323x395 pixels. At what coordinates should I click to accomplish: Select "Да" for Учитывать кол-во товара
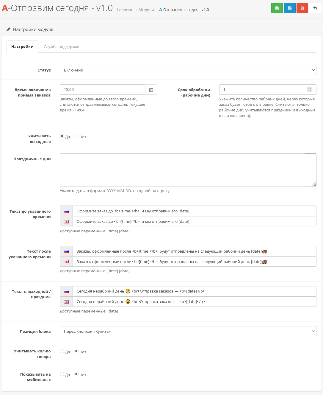[x=62, y=351]
